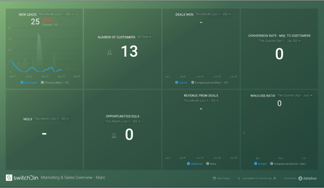Click the person icon beside Opportunities/SQLs value
The image size is (324, 188).
[x=114, y=135]
